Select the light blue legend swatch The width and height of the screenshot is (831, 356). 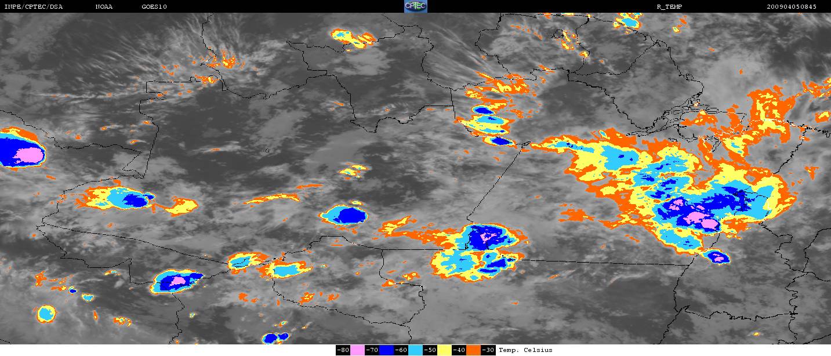[x=415, y=350]
